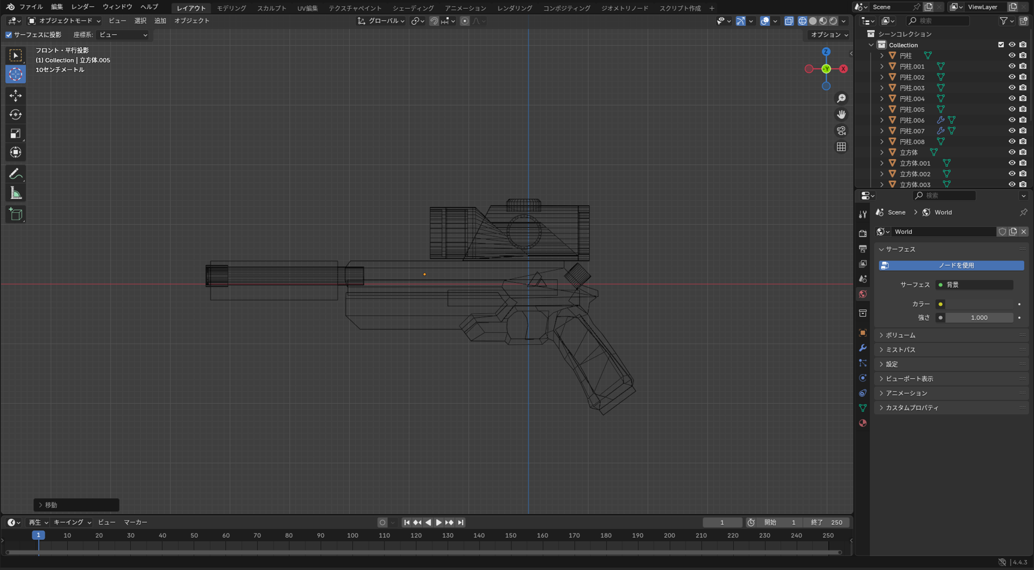Uncheck the サーフェスに投影 checkbox
The image size is (1034, 570).
[x=8, y=35]
